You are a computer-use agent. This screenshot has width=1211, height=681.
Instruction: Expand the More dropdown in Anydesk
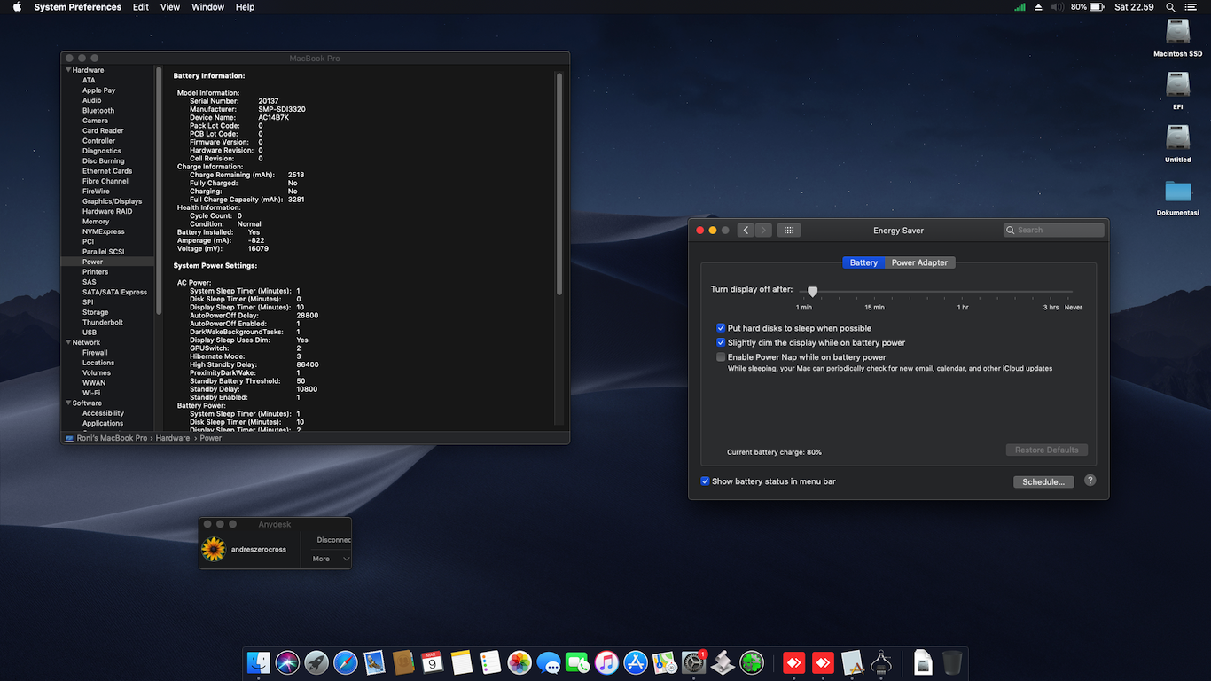click(x=330, y=559)
